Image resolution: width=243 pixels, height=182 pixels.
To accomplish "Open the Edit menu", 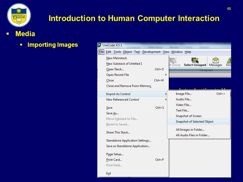I will [x=109, y=52].
